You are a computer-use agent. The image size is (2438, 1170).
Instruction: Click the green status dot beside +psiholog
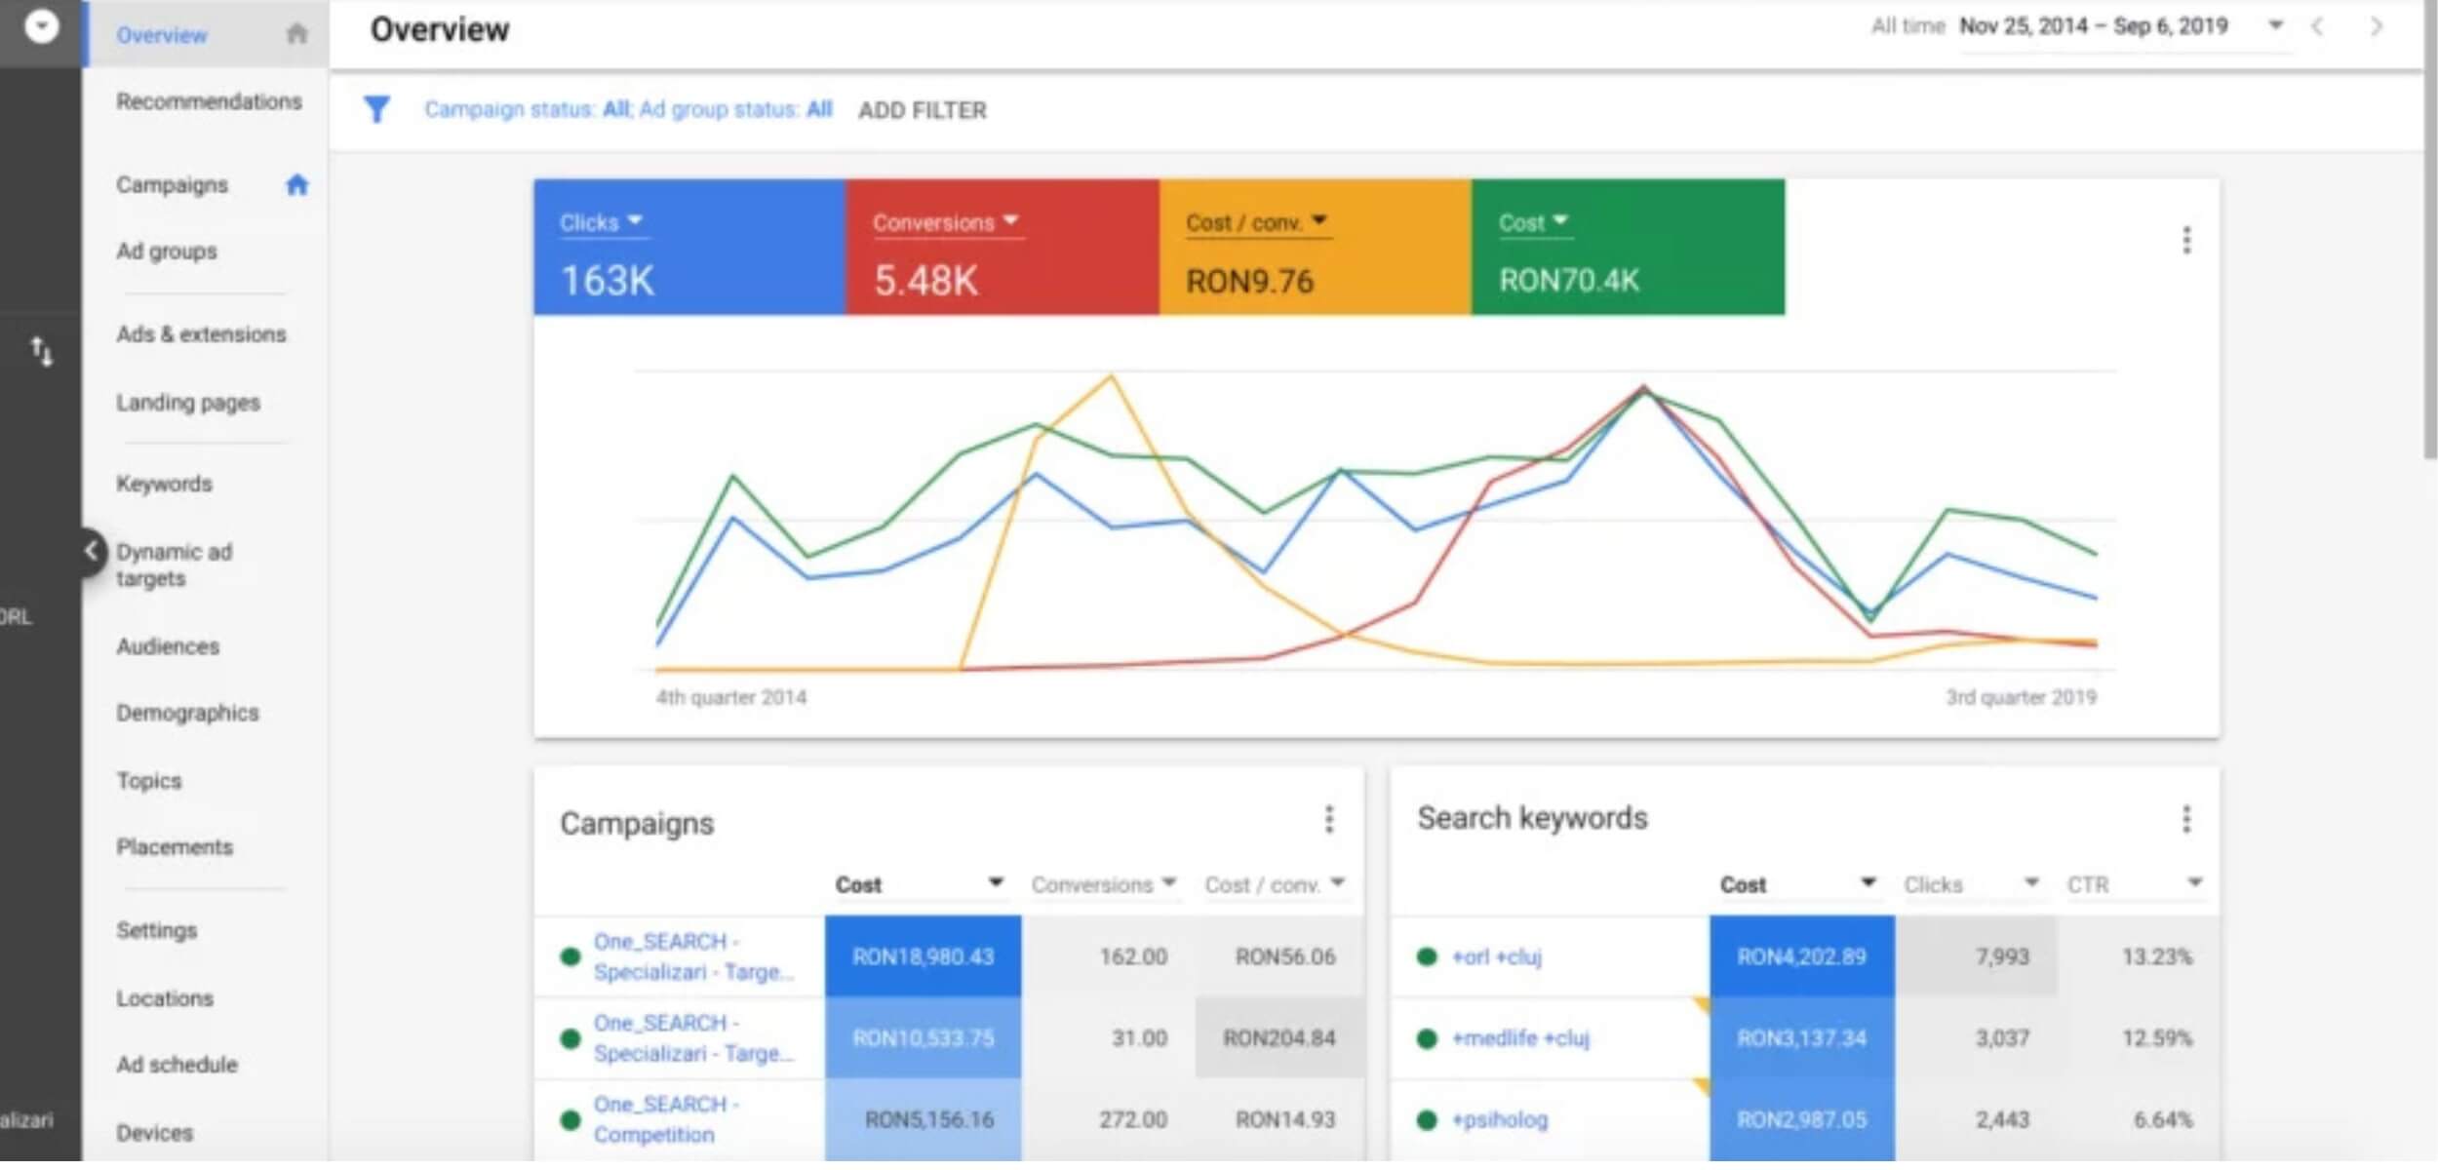1426,1121
